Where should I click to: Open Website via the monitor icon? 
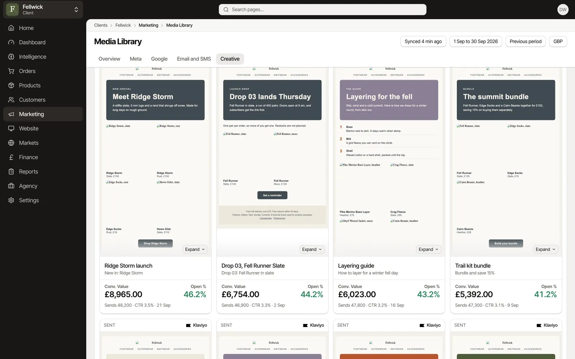[x=11, y=128]
